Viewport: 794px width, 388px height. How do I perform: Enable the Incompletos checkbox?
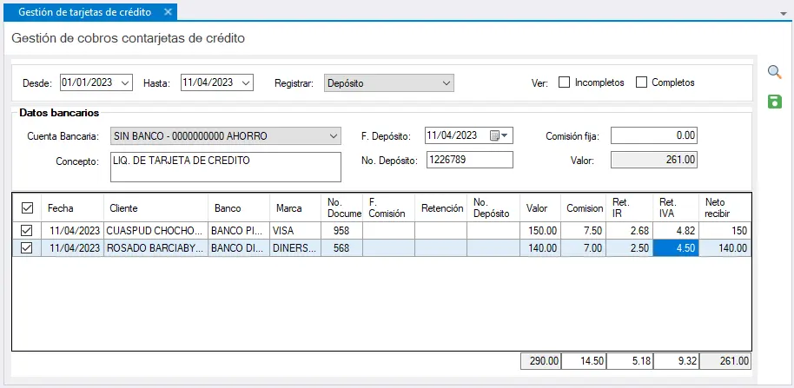[564, 82]
